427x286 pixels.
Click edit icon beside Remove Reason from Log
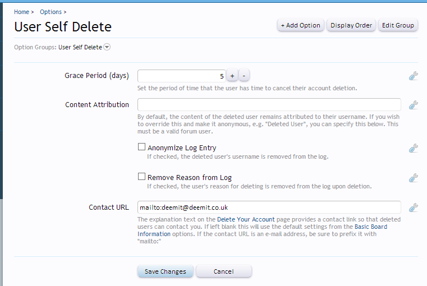click(413, 178)
